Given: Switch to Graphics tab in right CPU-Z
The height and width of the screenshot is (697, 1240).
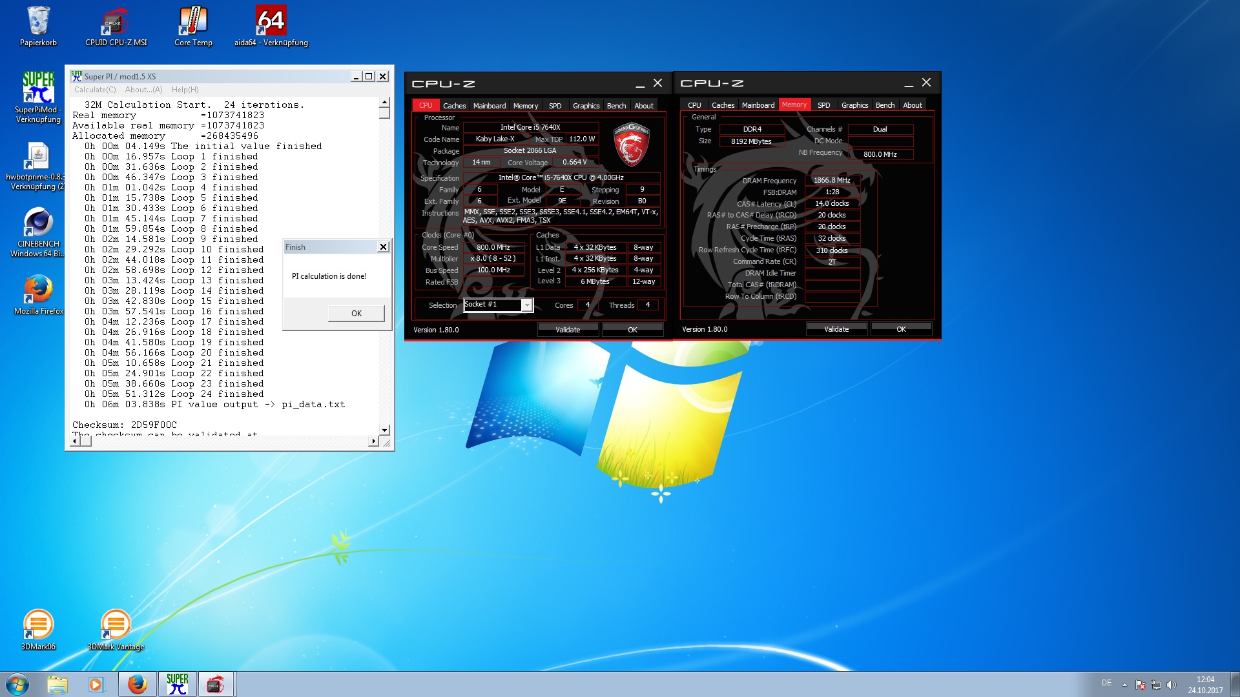Looking at the screenshot, I should pyautogui.click(x=854, y=105).
